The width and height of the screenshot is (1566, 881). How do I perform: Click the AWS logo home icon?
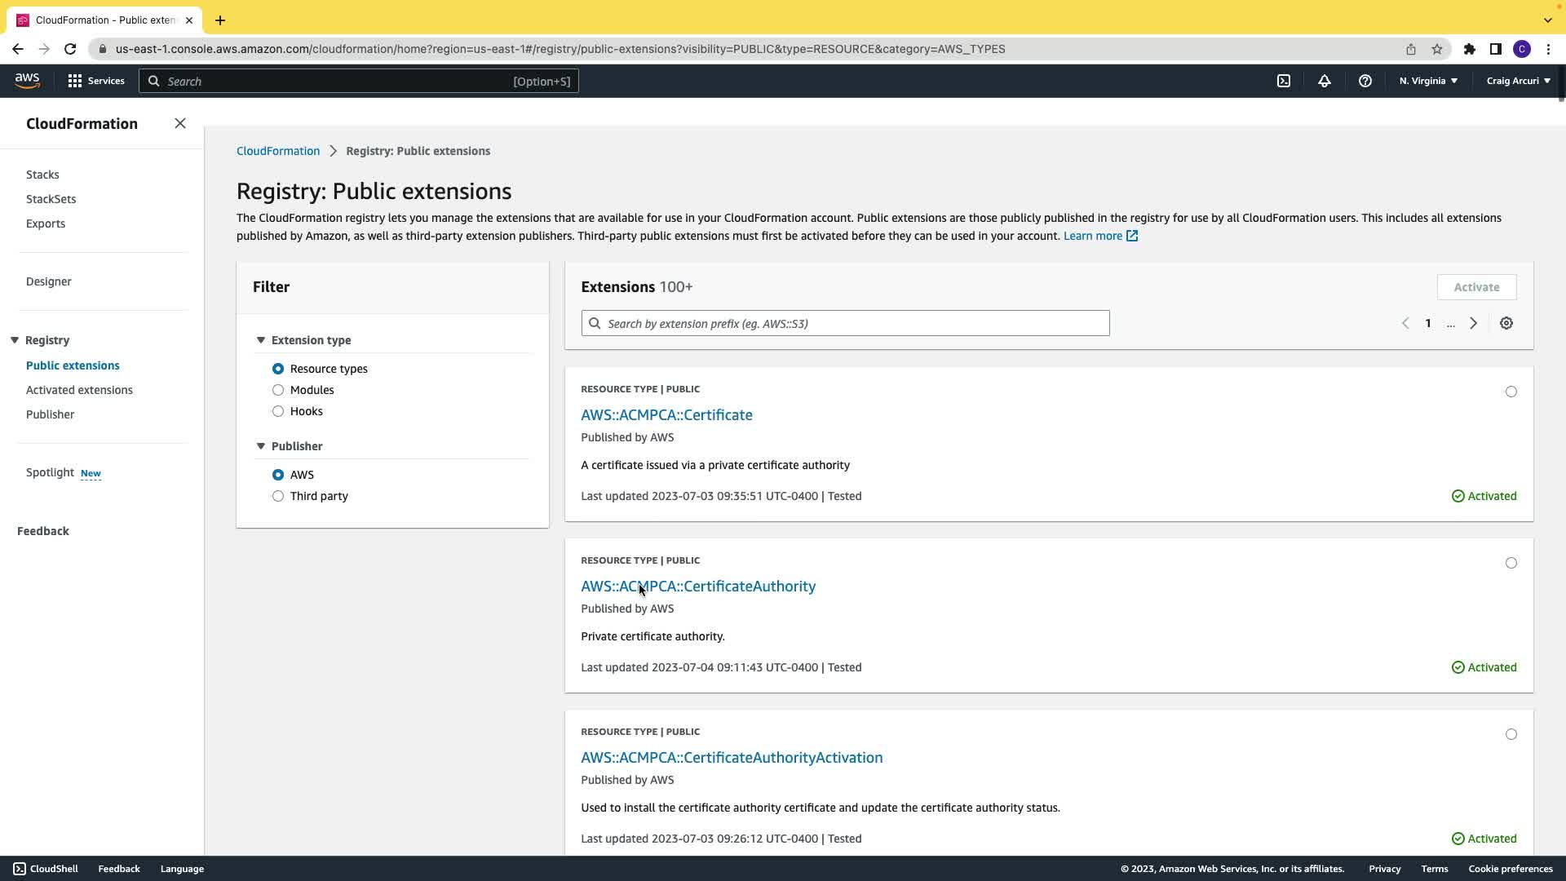click(x=27, y=80)
